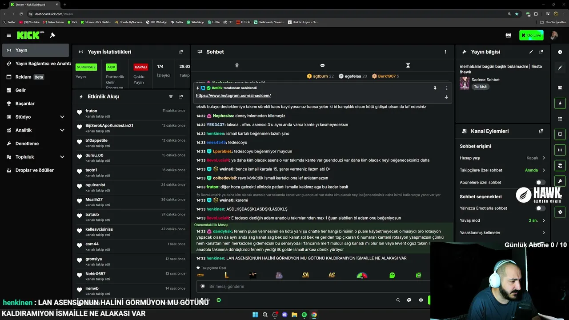Viewport: 569px width, 320px height.
Task: Open Windows Start menu on taskbar
Action: click(x=255, y=315)
